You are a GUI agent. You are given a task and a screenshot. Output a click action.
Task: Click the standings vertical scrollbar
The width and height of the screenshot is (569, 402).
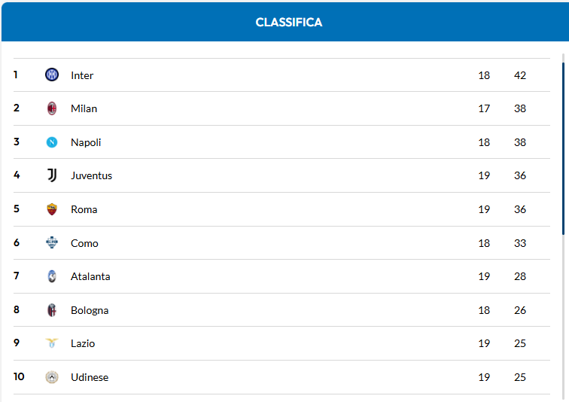(x=563, y=151)
